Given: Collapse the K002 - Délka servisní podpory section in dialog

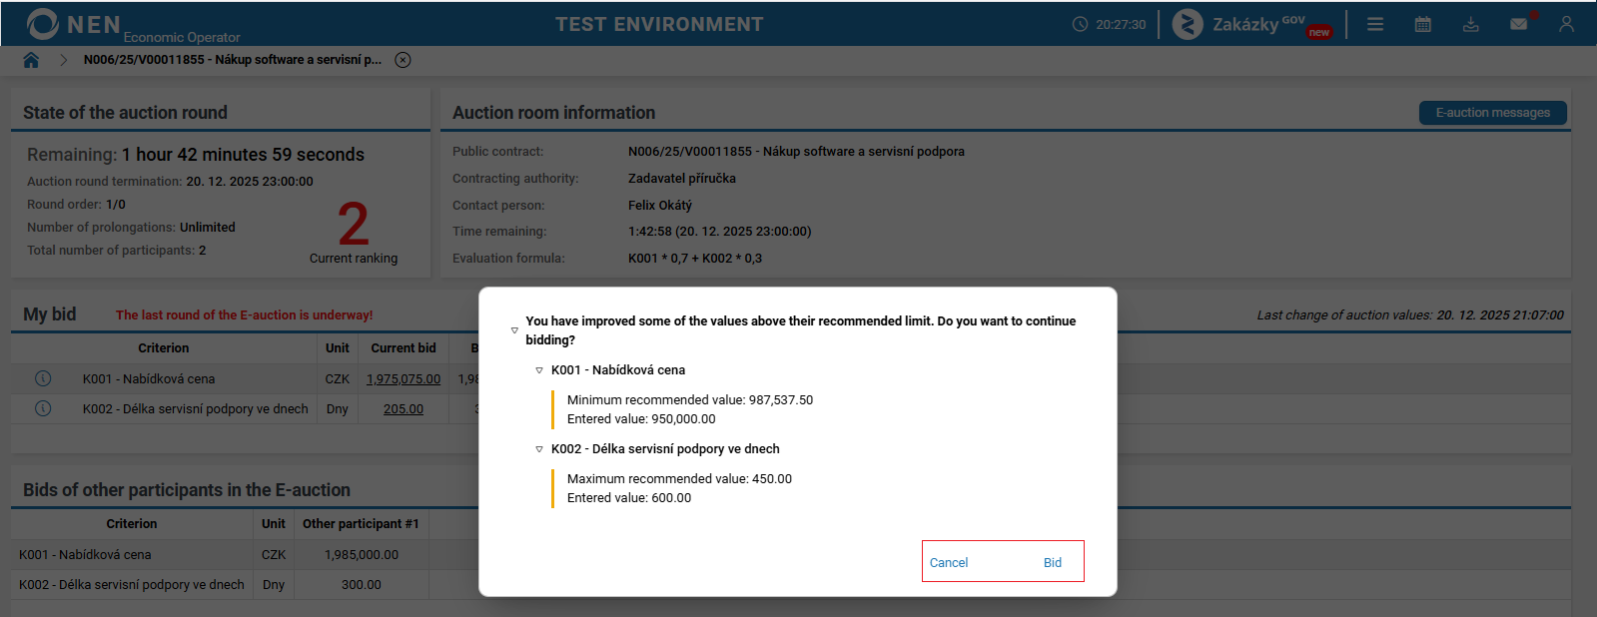Looking at the screenshot, I should 539,449.
